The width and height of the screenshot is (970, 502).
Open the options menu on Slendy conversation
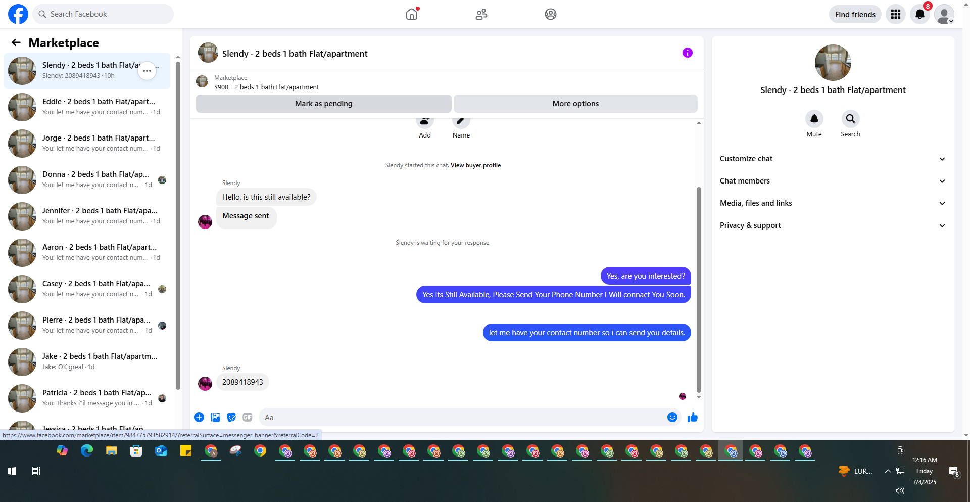pyautogui.click(x=147, y=71)
